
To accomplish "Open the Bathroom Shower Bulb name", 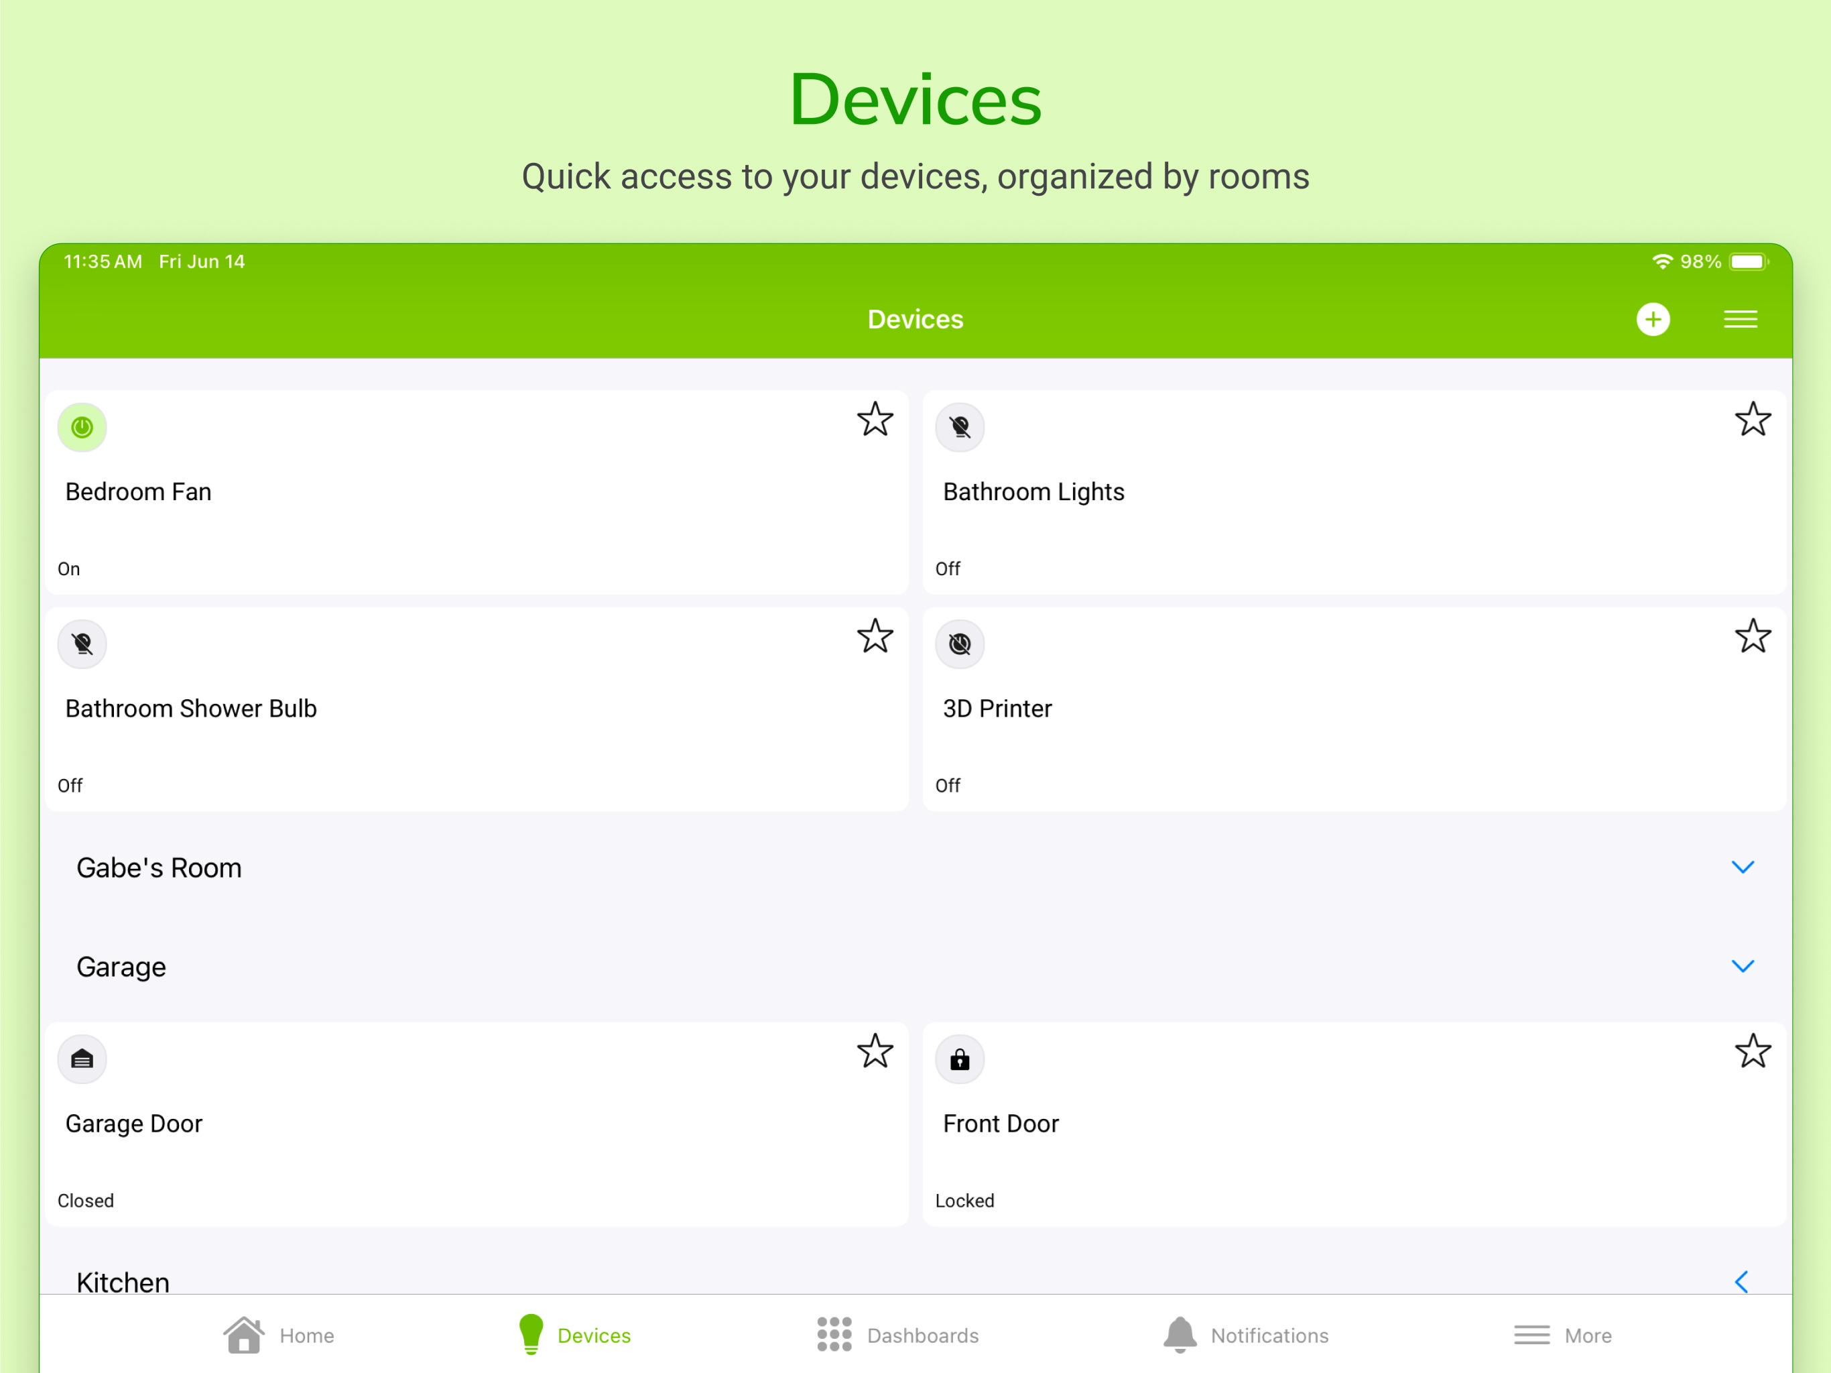I will coord(191,709).
